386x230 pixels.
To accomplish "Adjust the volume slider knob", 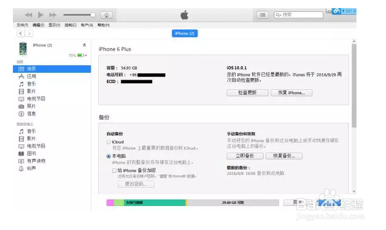I will click(93, 15).
